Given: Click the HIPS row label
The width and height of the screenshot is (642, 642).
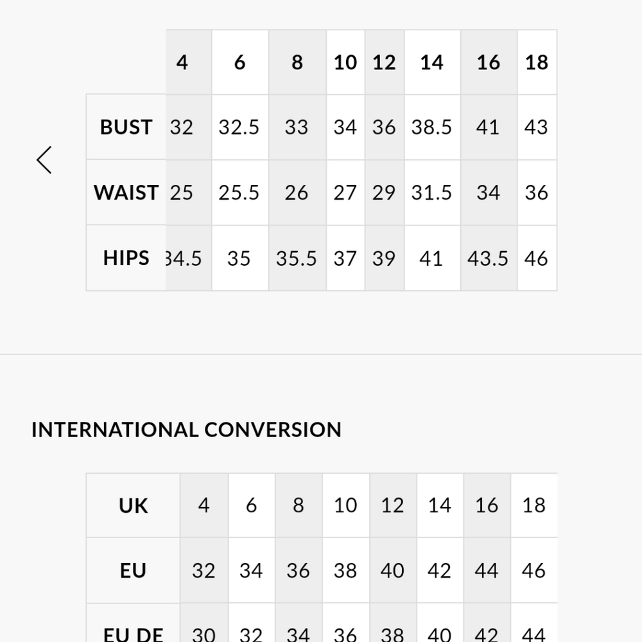Looking at the screenshot, I should click(x=126, y=258).
